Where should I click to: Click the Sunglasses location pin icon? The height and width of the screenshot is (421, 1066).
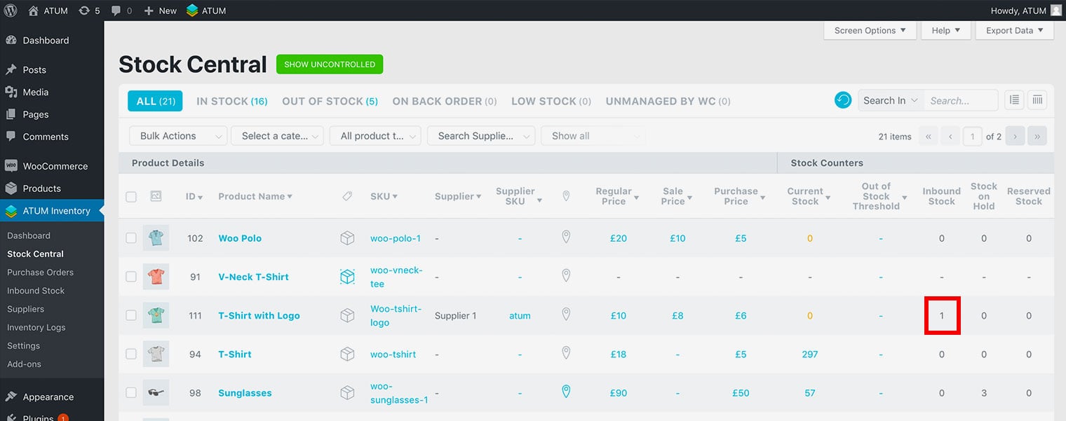[x=566, y=392]
